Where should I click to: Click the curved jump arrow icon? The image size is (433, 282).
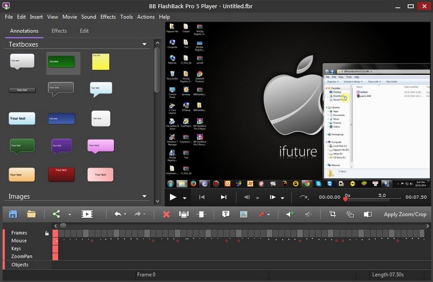point(304,197)
